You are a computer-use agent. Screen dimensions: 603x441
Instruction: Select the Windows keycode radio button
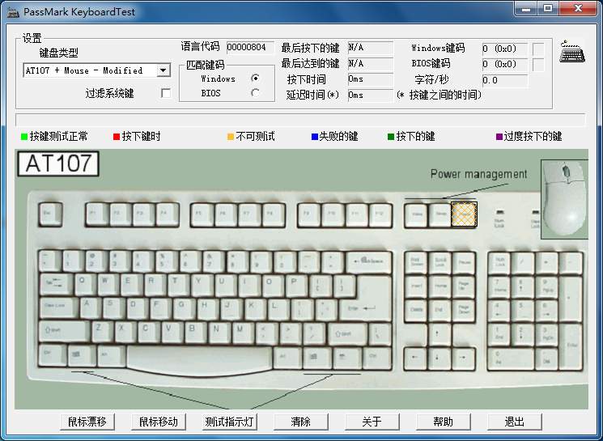[255, 78]
